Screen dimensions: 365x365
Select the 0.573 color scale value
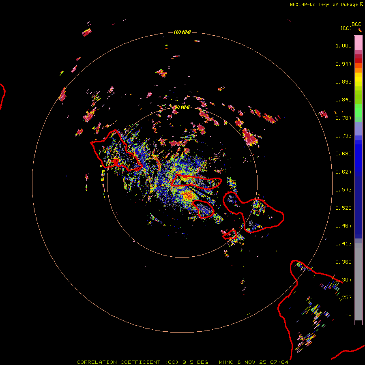(x=344, y=190)
